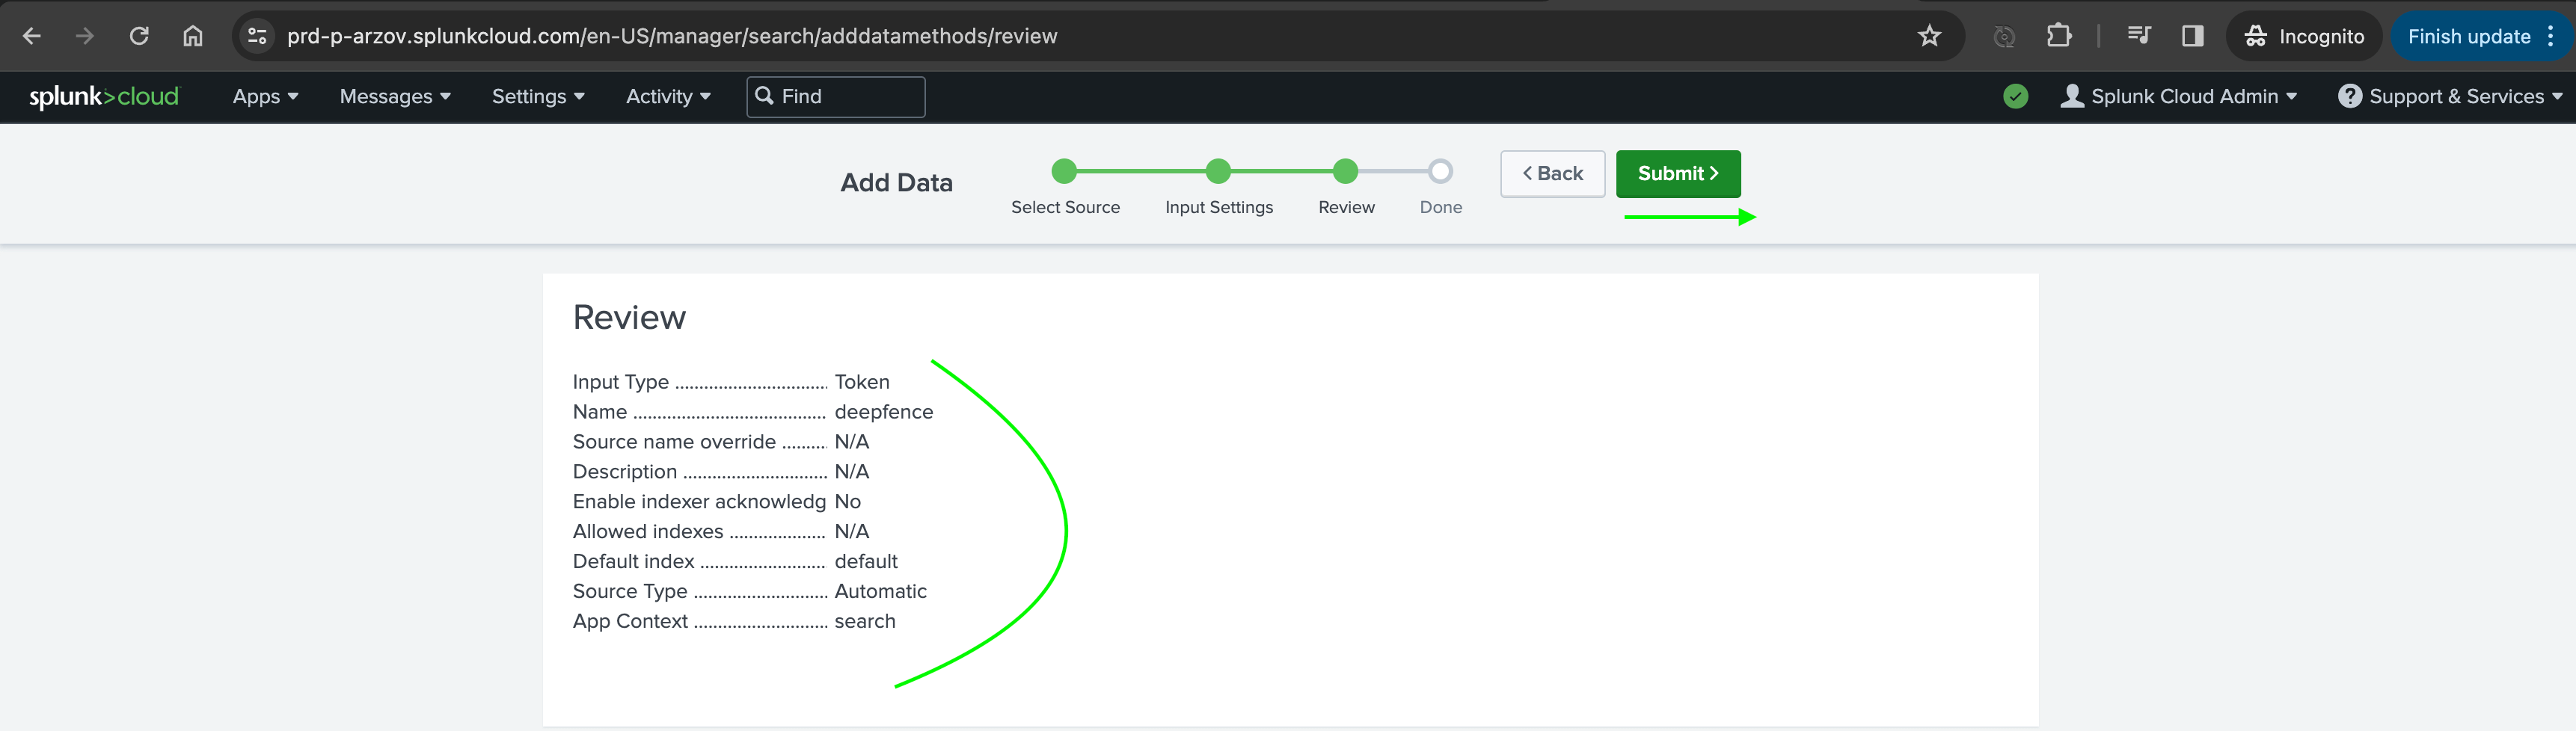
Task: Bookmark this page with the star icon
Action: (x=1929, y=36)
